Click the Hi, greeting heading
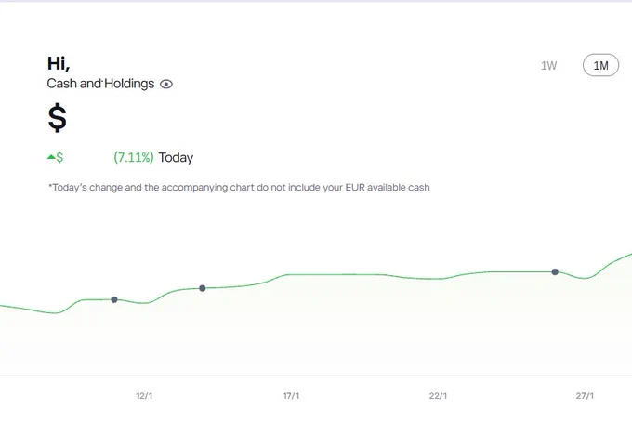This screenshot has width=632, height=435. click(x=59, y=63)
